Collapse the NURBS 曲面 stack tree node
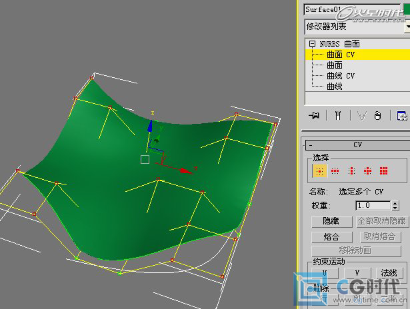 [312, 44]
